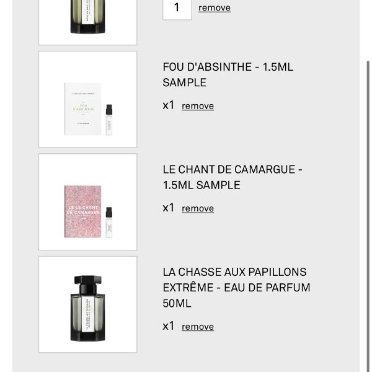Click the Fou d'Absinthe white sample card image
The width and height of the screenshot is (372, 372).
tap(83, 109)
